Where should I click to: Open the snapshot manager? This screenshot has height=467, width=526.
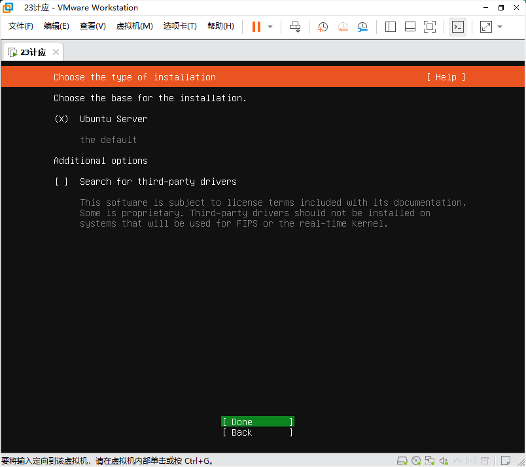click(x=362, y=27)
